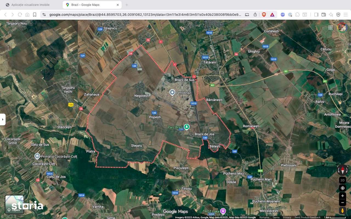Activate Street View with the Pegman icon
Image resolution: width=351 pixels, height=219 pixels.
342,210
